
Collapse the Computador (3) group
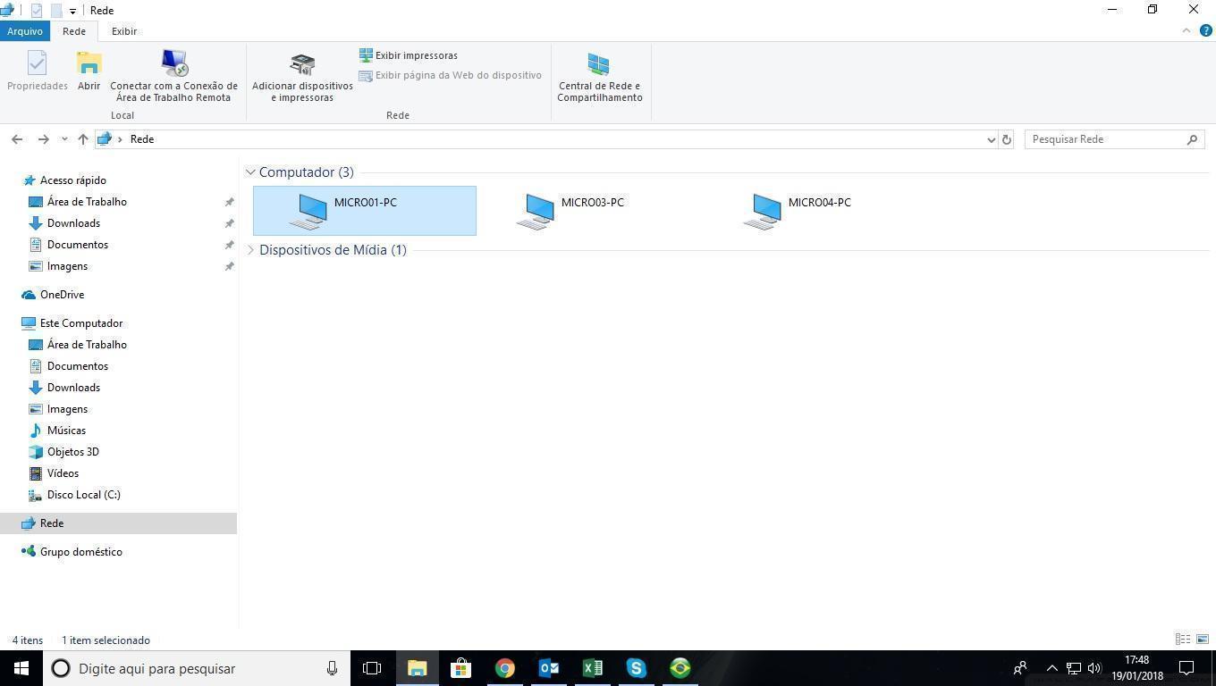tap(250, 172)
